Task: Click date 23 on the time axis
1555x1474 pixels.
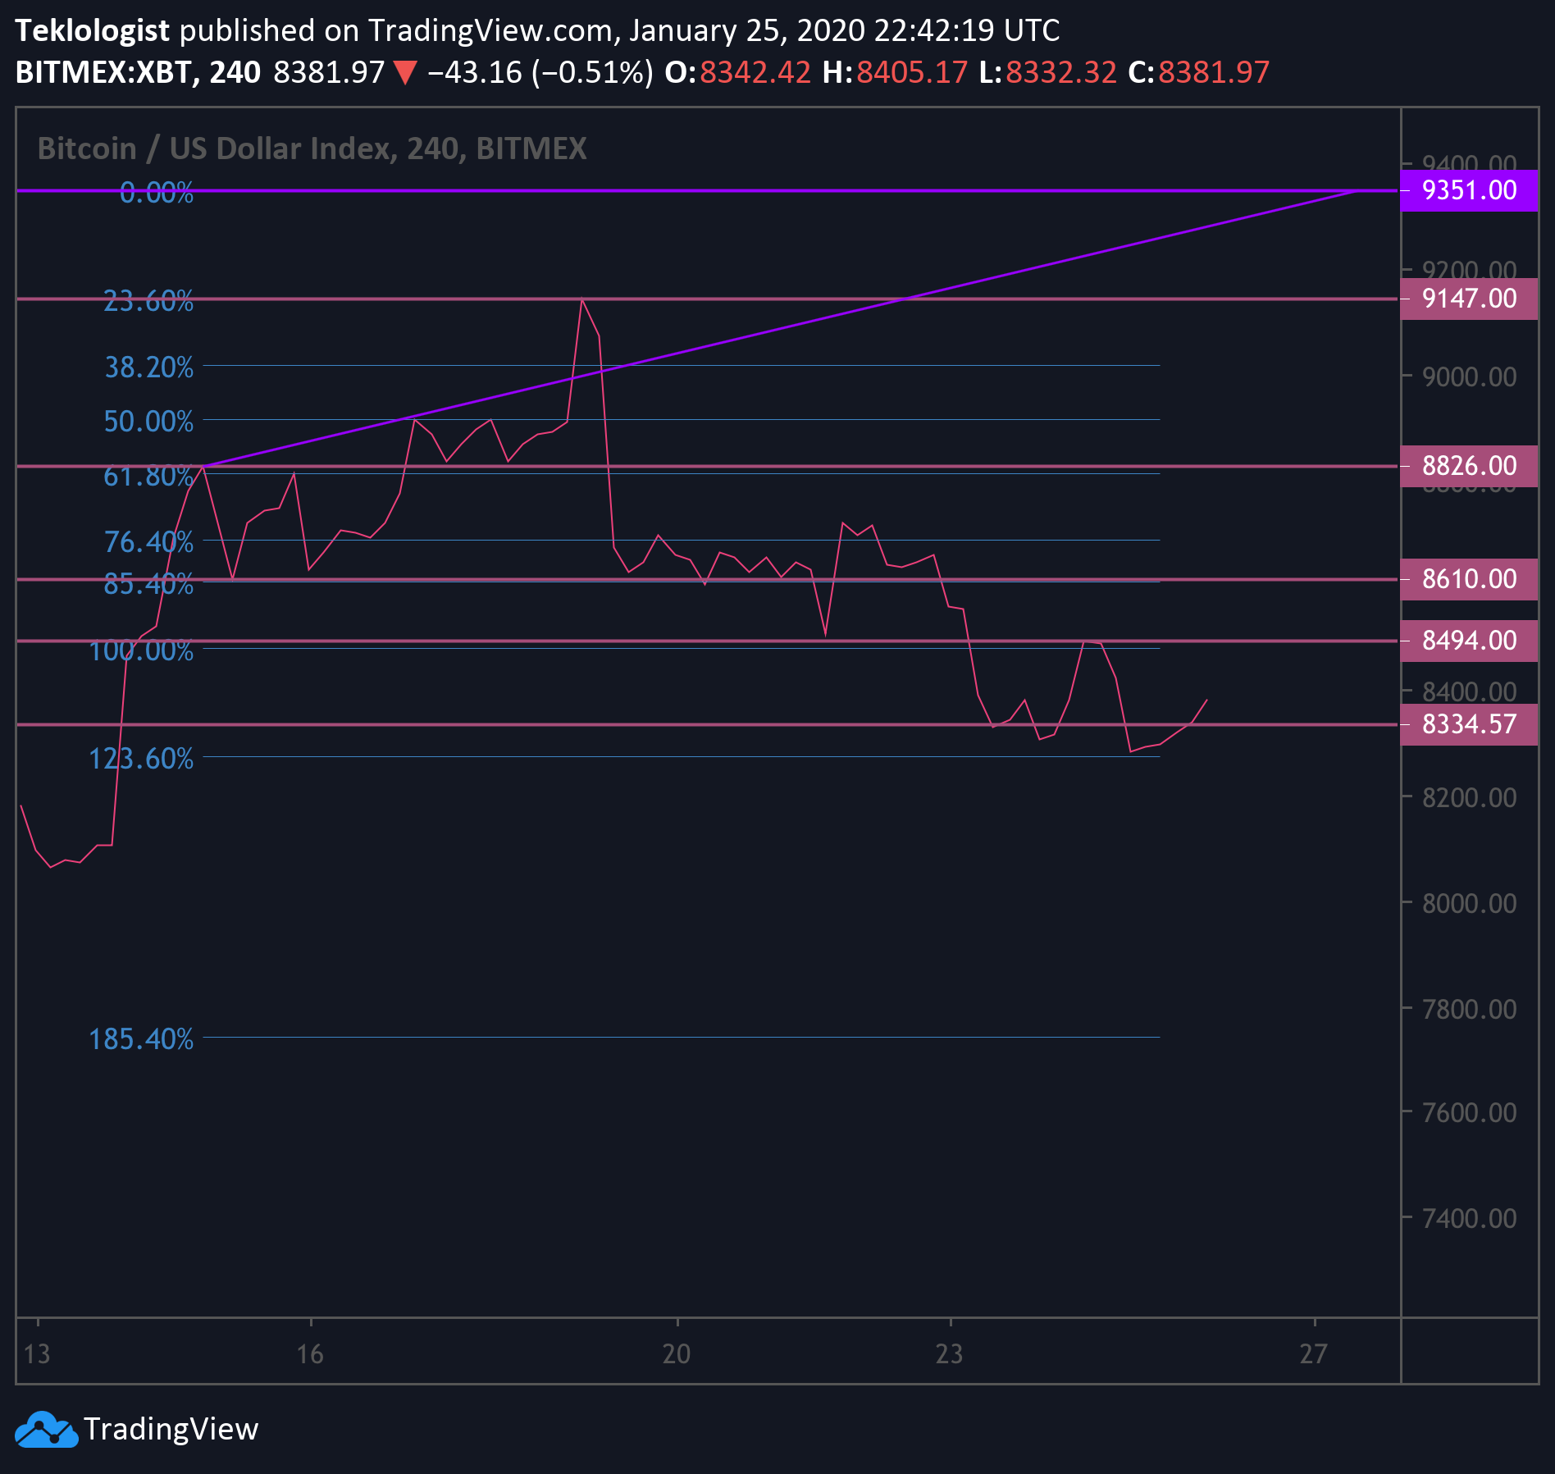Action: point(949,1353)
